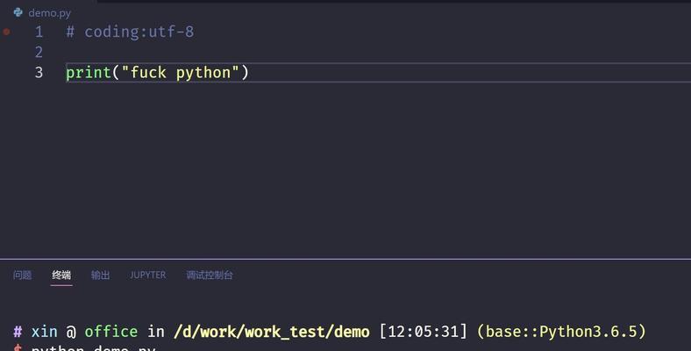Open the demo.py breadcrumb label
This screenshot has width=691, height=351.
49,13
